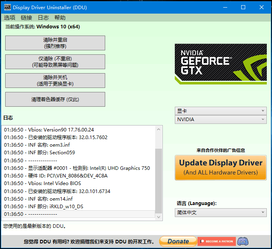Click the Update Display Driver ad banner
Screen dimensions: 272x249
220,167
